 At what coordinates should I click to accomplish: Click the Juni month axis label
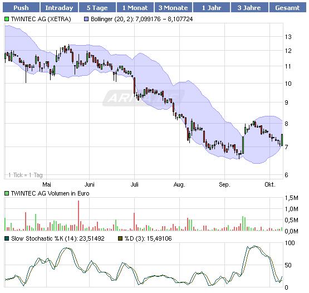tap(89, 184)
